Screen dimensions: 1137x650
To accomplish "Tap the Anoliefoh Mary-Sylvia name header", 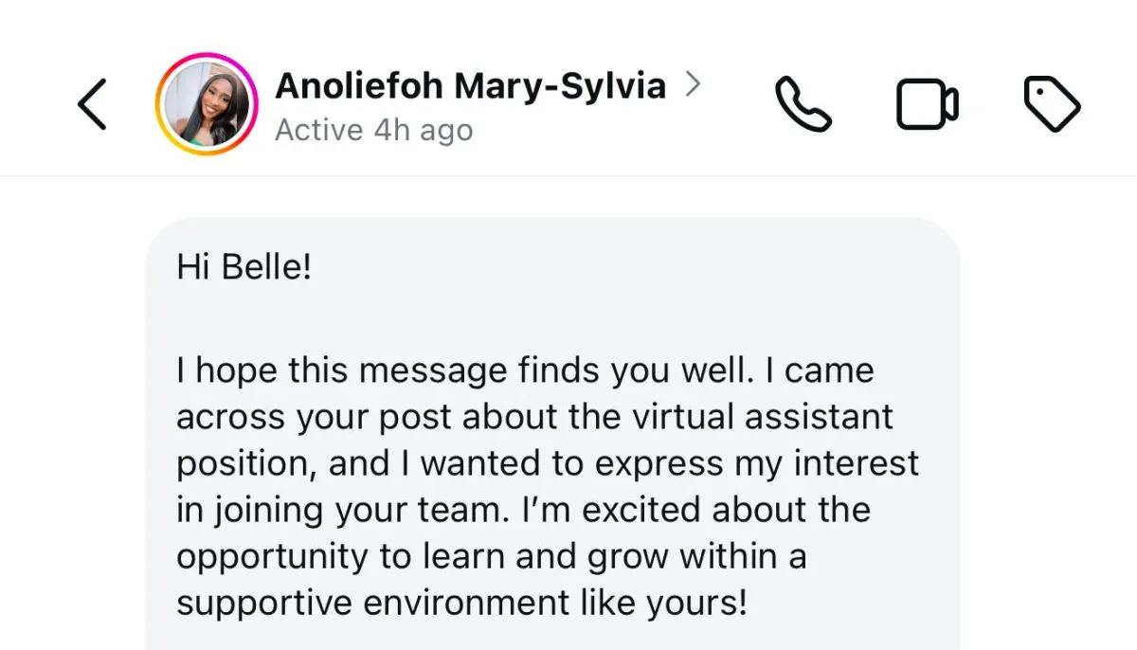I will click(470, 86).
